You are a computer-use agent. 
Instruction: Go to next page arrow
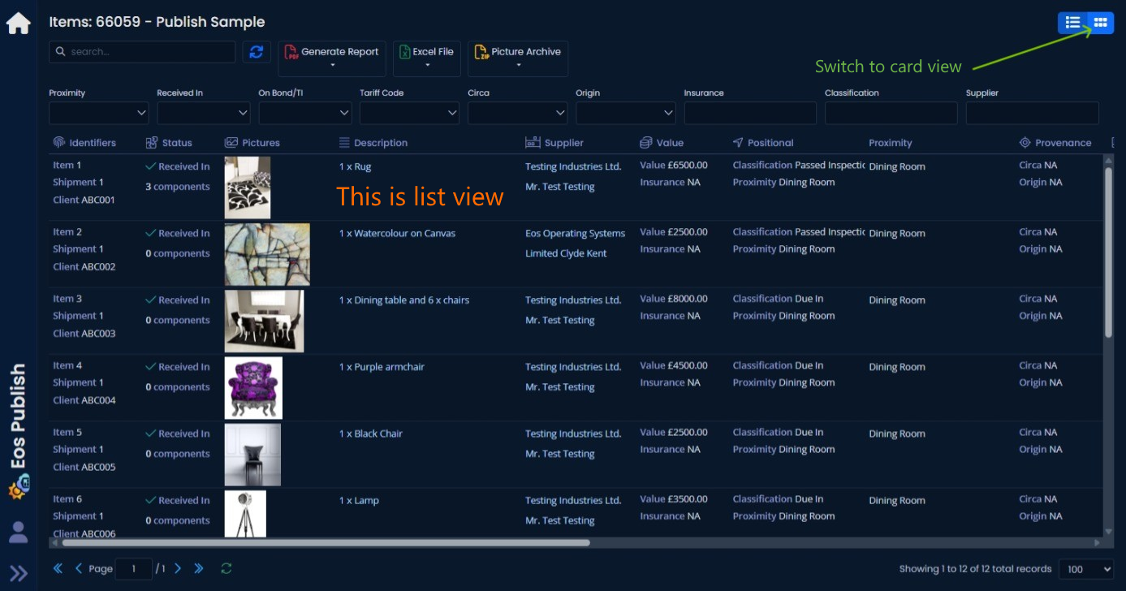pyautogui.click(x=178, y=569)
